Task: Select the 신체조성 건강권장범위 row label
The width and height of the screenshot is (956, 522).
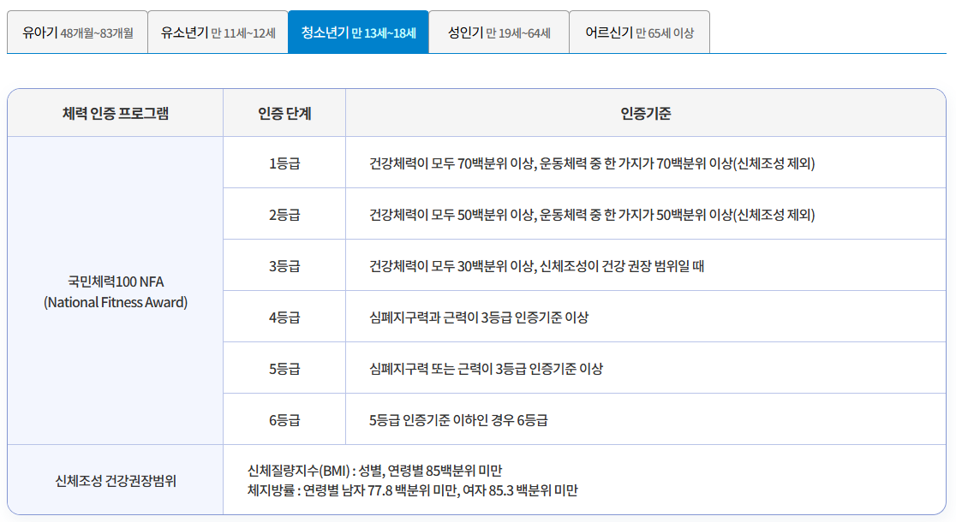Action: pos(114,478)
